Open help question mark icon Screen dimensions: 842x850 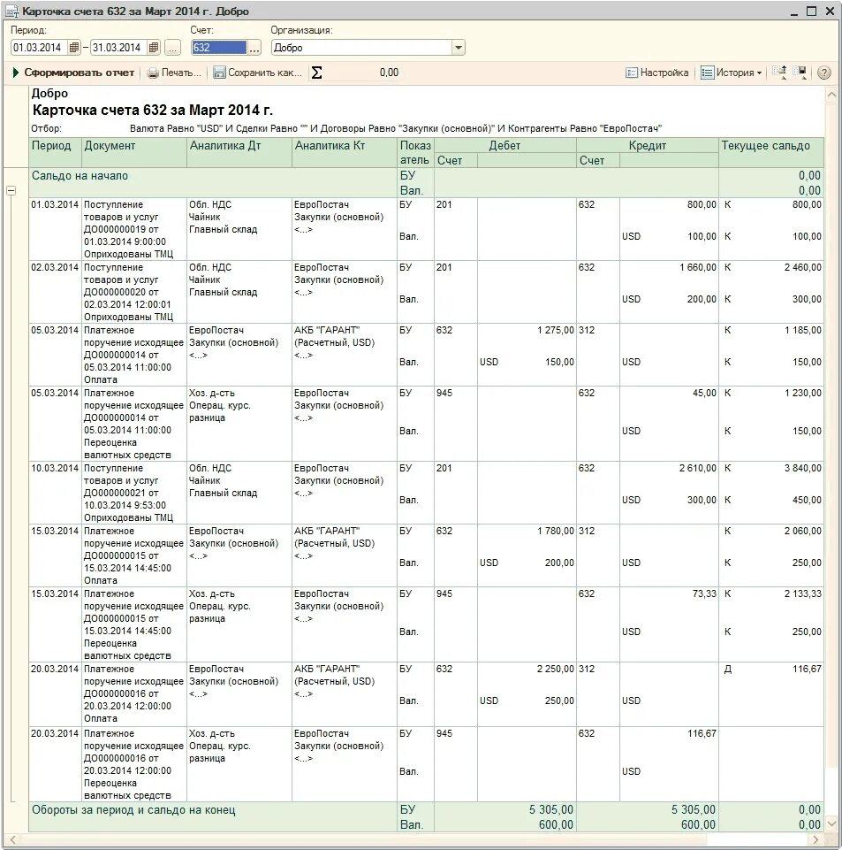point(824,73)
